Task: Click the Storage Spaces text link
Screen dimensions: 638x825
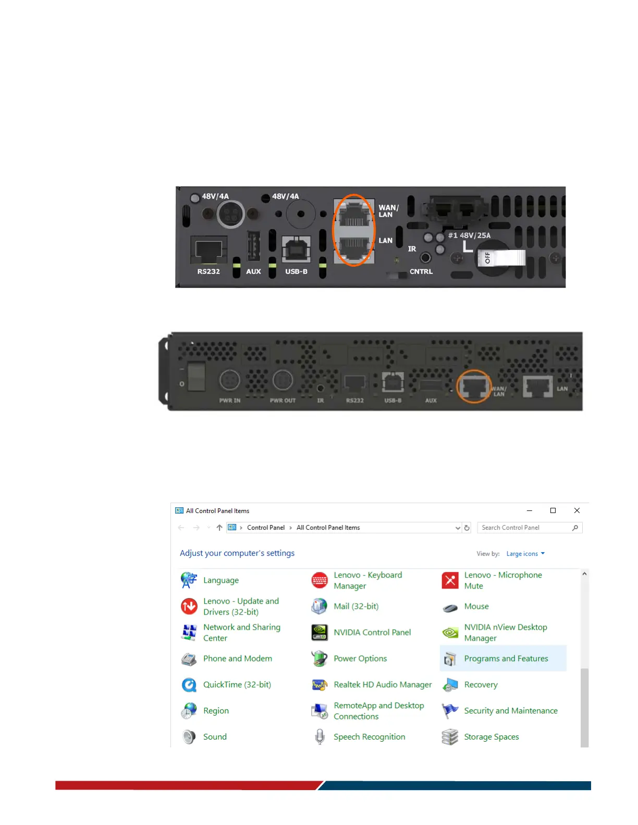Action: [492, 737]
